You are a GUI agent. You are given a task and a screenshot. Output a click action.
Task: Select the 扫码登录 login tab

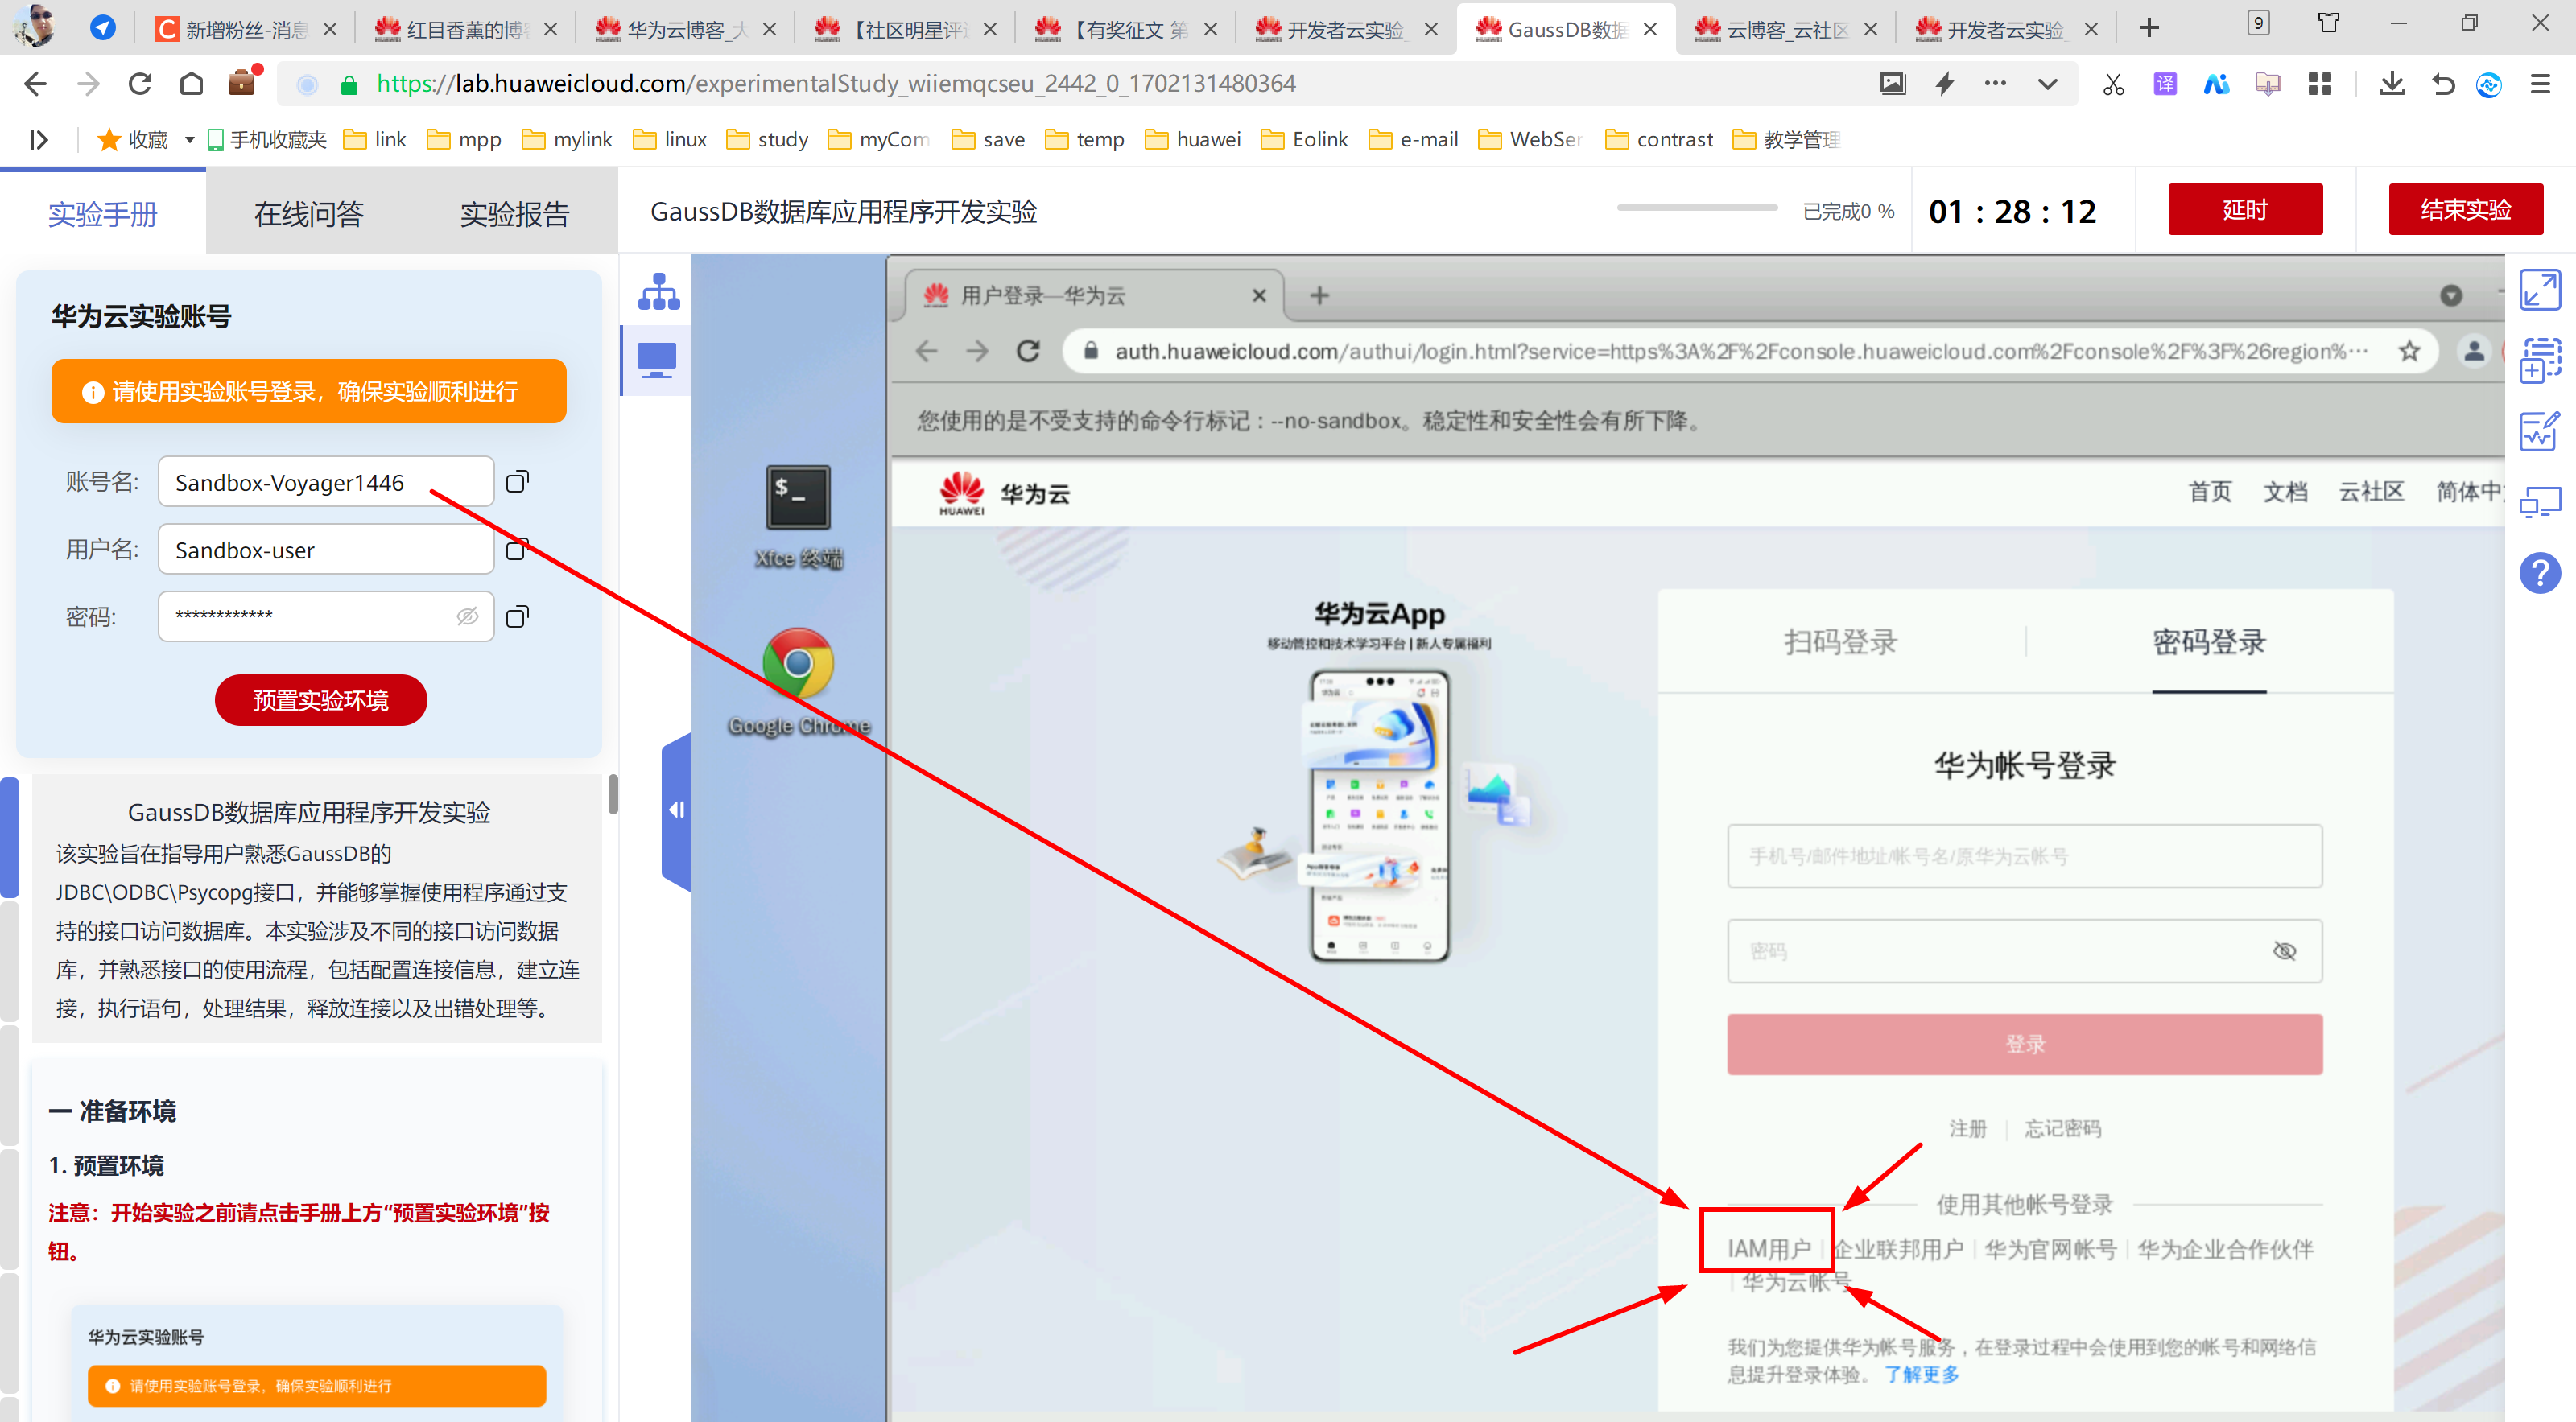pos(1840,642)
